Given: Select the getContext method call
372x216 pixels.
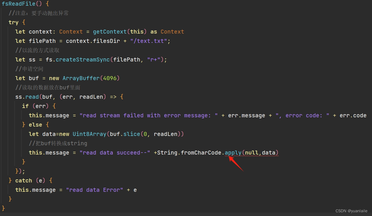Looking at the screenshot, I should point(110,32).
